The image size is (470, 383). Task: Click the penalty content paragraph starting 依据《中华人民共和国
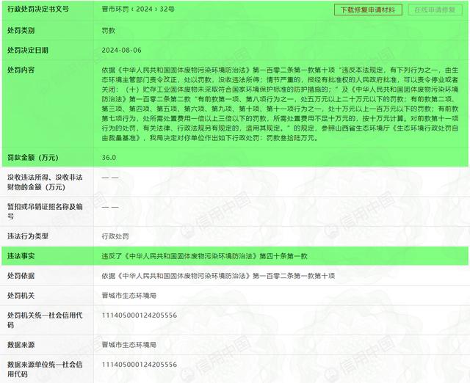[280, 104]
